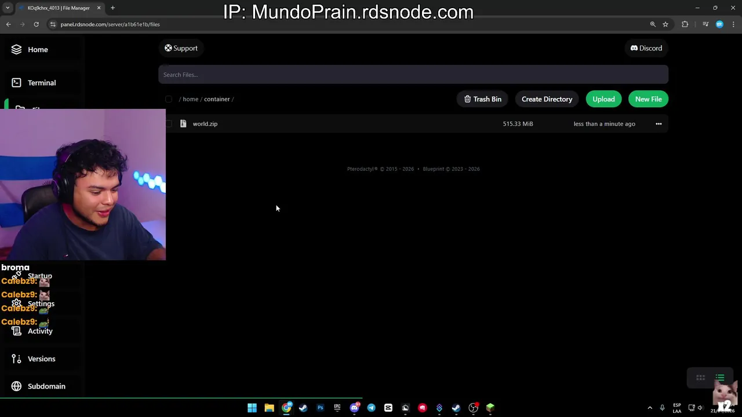Click the trash can icon in Trash Bin
This screenshot has height=417, width=742.
467,99
